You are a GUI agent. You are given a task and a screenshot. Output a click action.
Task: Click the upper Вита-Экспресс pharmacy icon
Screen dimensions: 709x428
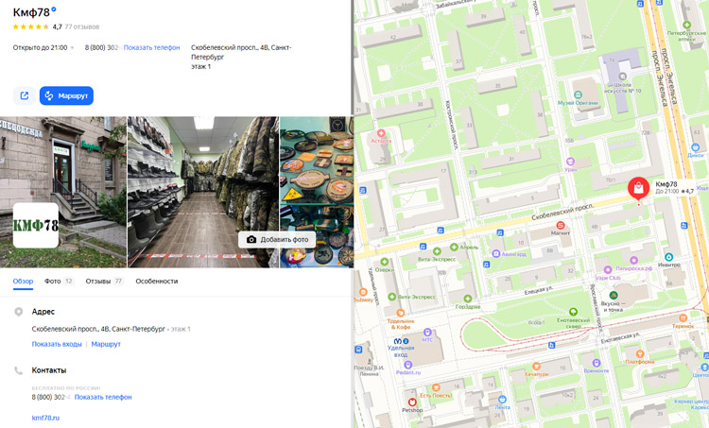tap(437, 251)
